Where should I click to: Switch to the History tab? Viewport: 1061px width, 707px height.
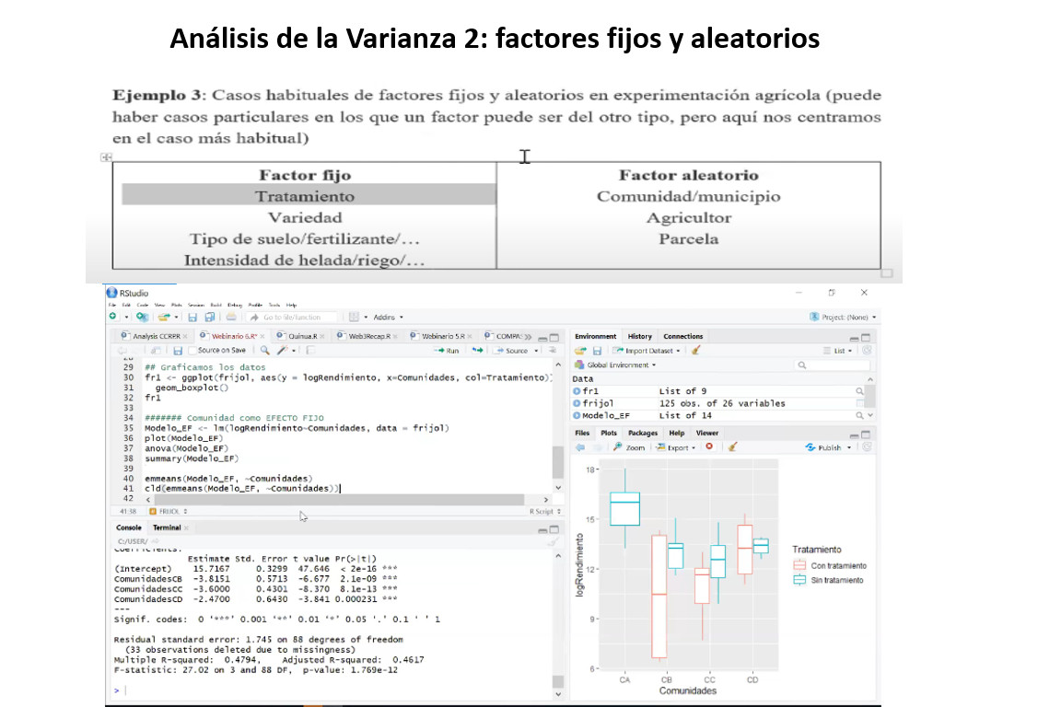click(639, 337)
